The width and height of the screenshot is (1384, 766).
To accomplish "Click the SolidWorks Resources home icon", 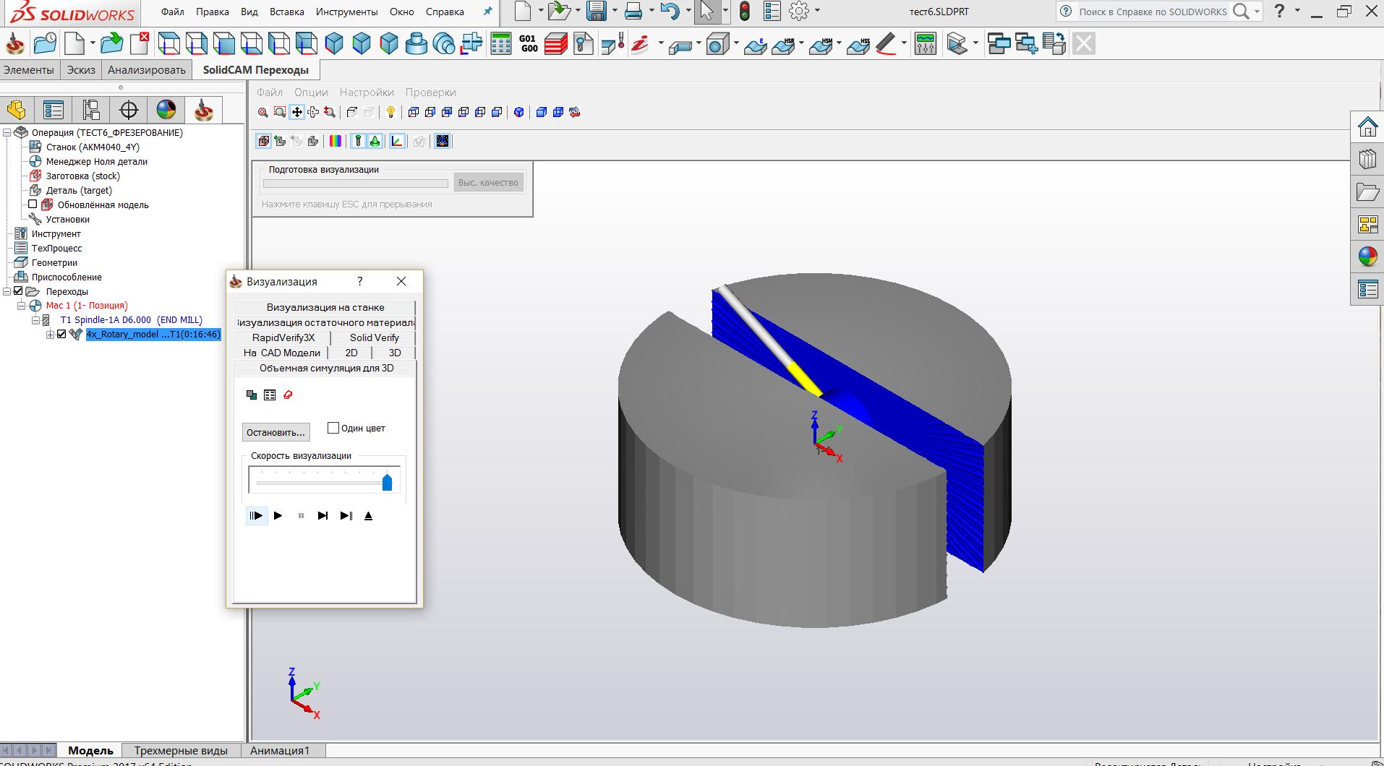I will coord(1367,127).
